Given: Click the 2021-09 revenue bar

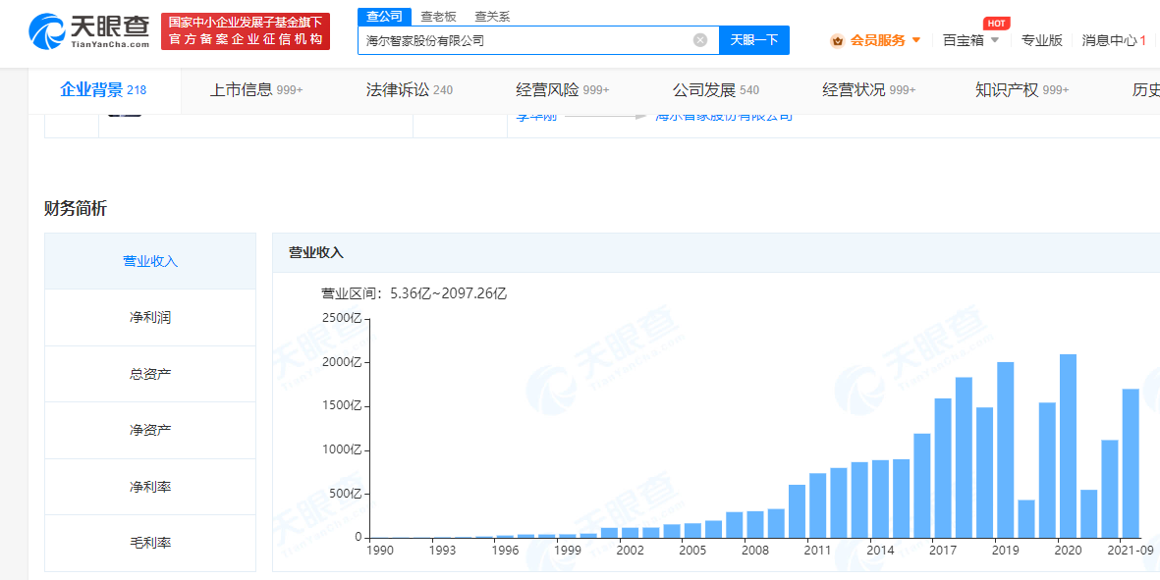Looking at the screenshot, I should point(1131,463).
